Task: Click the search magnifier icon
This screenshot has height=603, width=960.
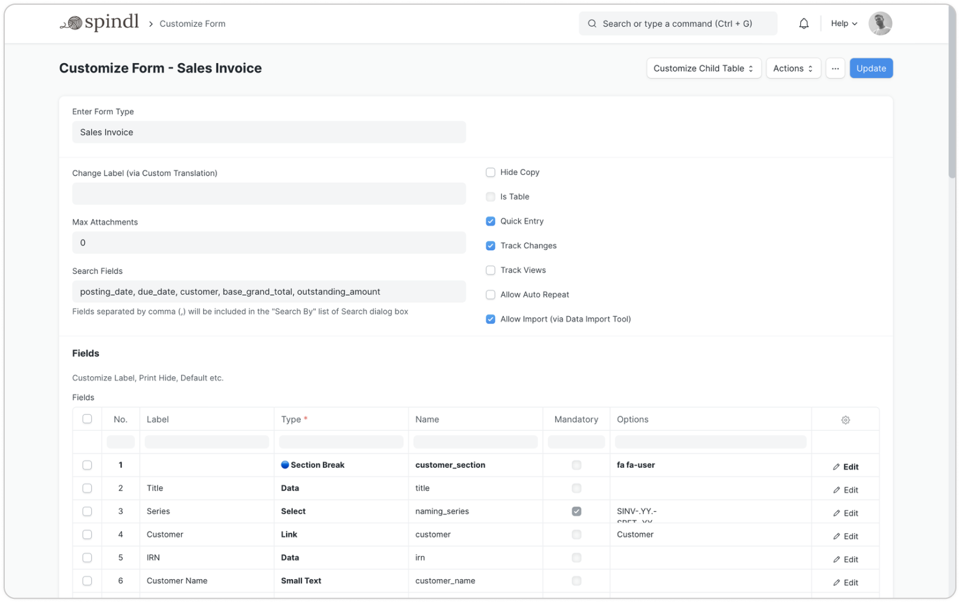Action: [592, 23]
